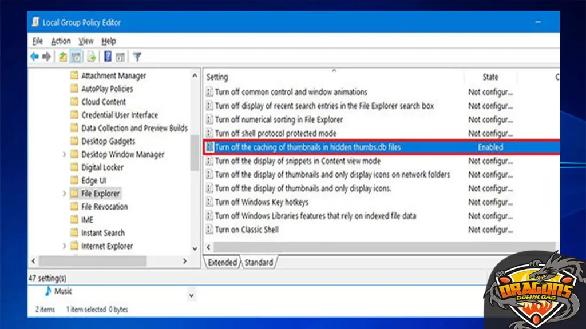Click the Up one level folder icon

tap(63, 57)
